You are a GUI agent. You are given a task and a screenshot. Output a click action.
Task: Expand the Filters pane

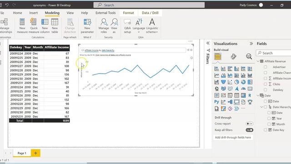(x=208, y=43)
